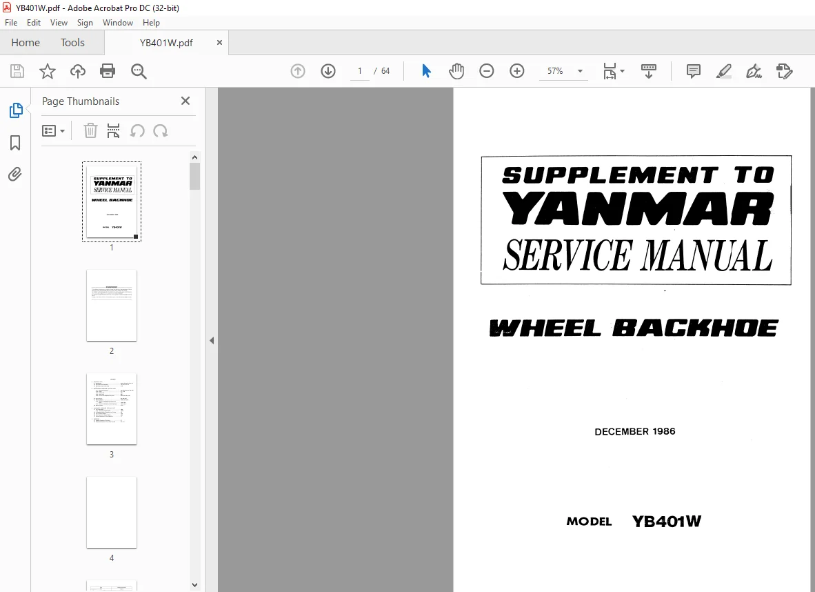Switch to the Tools tab

(72, 43)
